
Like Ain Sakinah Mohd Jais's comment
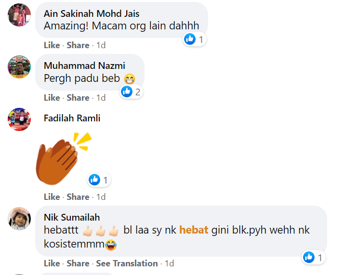(x=52, y=45)
